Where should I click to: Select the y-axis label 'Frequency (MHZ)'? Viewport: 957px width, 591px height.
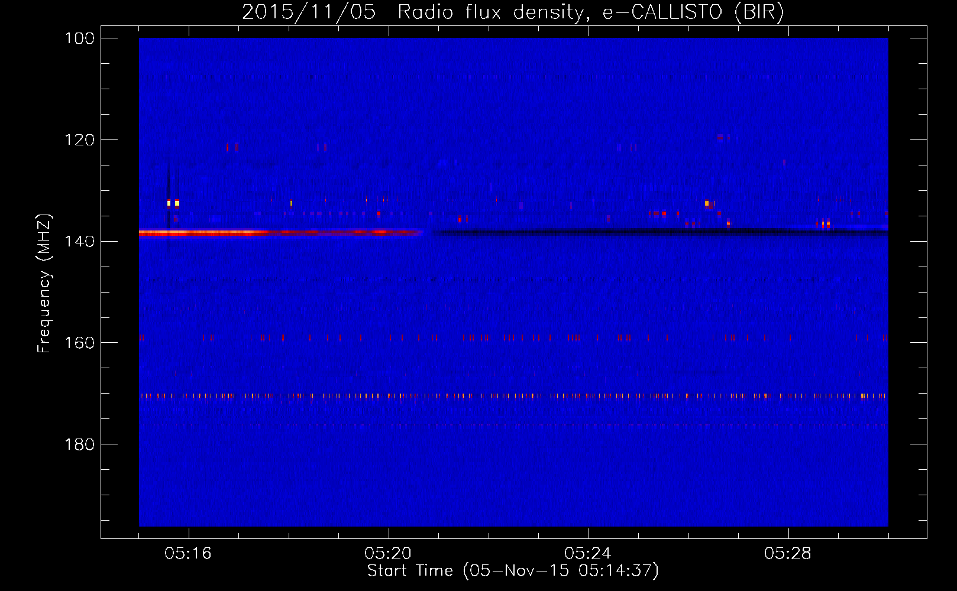(x=44, y=284)
